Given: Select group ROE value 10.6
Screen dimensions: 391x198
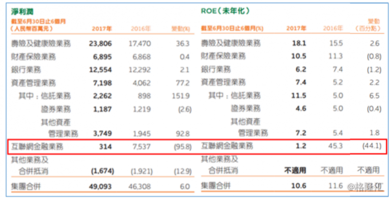Looking at the screenshot, I should (299, 186).
